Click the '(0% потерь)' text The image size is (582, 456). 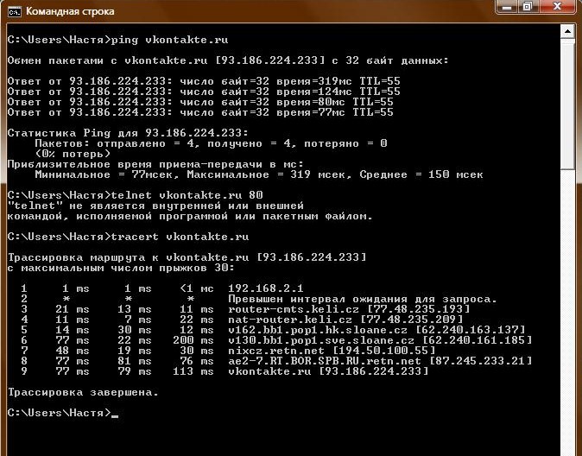click(73, 154)
